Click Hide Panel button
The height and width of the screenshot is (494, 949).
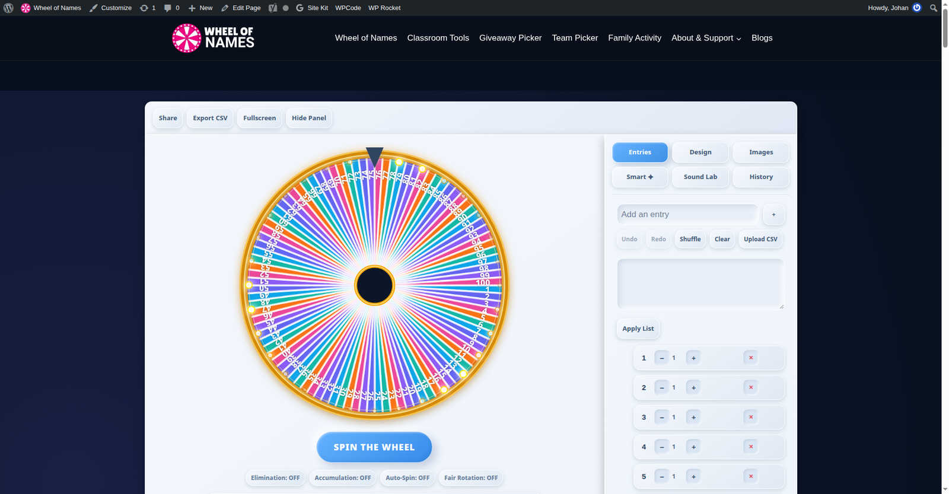point(309,118)
